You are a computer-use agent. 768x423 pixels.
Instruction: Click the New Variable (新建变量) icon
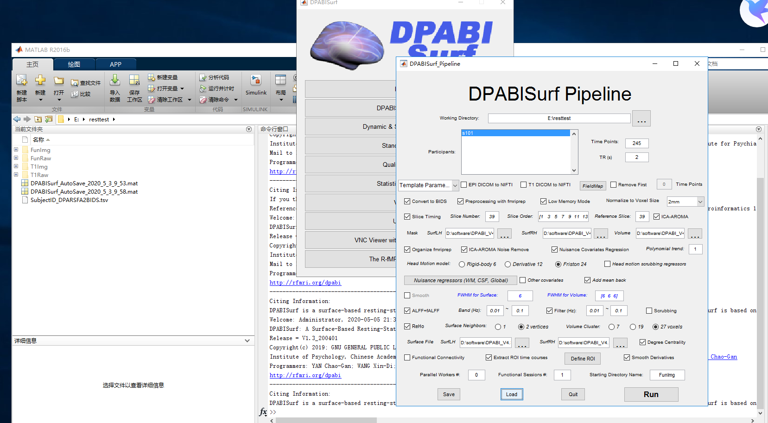tap(152, 77)
